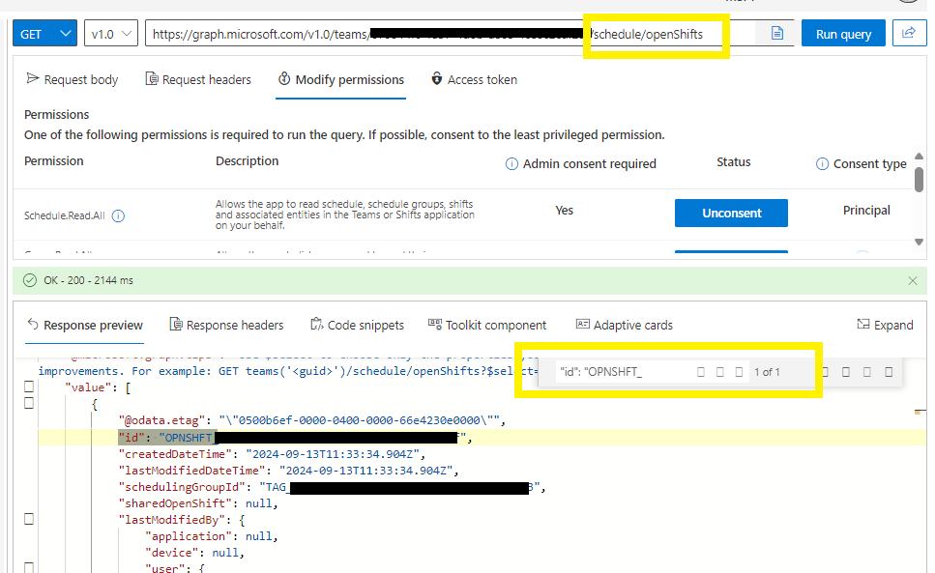The height and width of the screenshot is (573, 935).
Task: Click Unconsent for Schedule.Read.All permission
Action: [731, 213]
